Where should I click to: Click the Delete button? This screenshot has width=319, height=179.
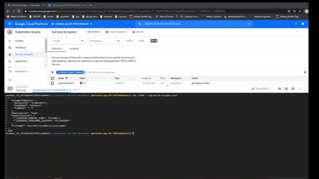[138, 32]
